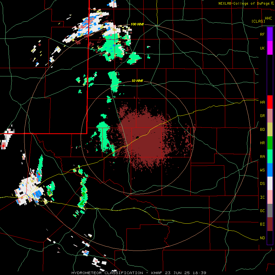Click the BD yellow-olive color swatch

click(x=270, y=130)
